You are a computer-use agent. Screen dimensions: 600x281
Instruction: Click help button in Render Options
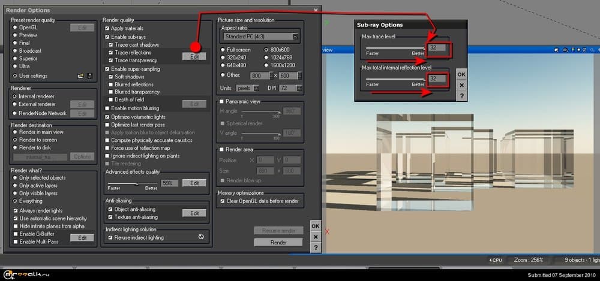click(x=316, y=248)
